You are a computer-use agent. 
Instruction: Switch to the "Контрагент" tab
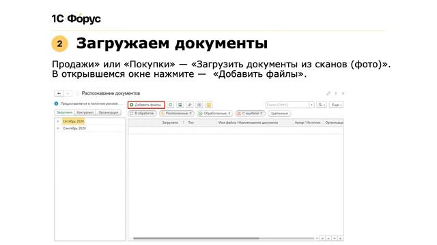coord(85,112)
